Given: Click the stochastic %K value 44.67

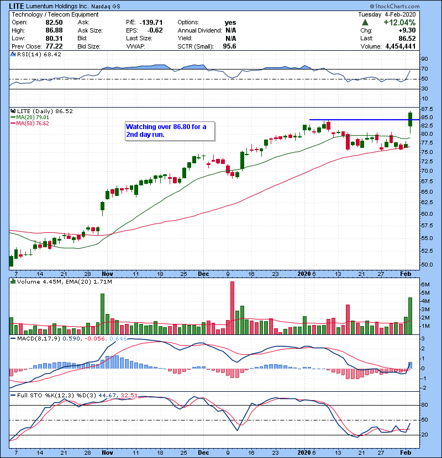Looking at the screenshot, I should point(107,395).
